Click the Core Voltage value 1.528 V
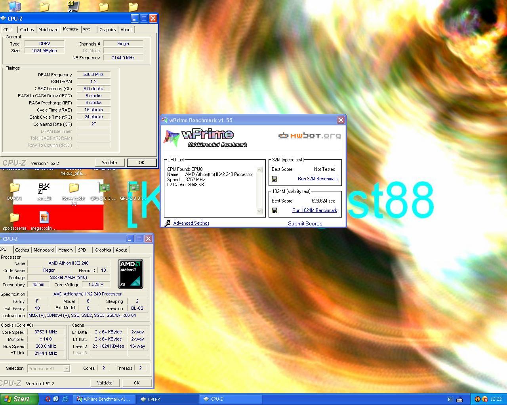The image size is (507, 405). (96, 284)
